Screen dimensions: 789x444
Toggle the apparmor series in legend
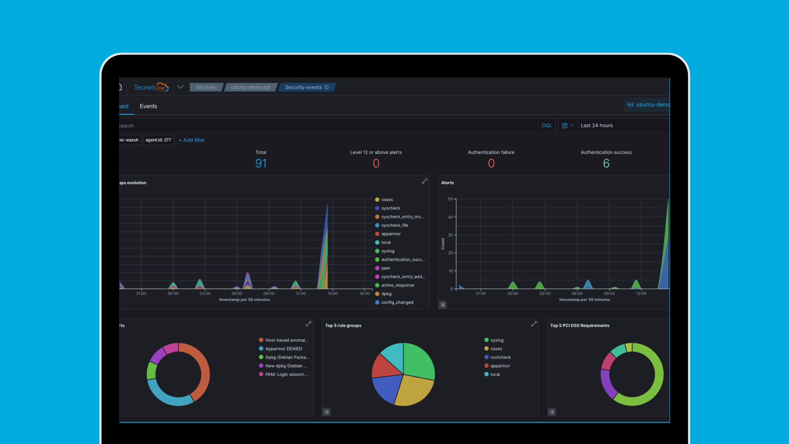point(390,234)
